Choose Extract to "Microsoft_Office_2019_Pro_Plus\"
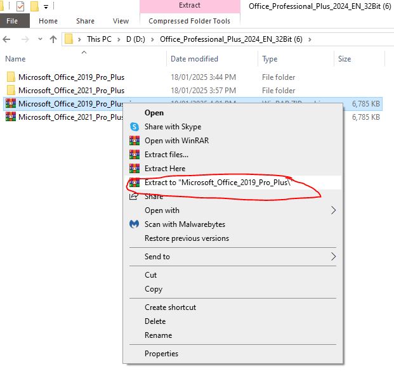The image size is (394, 374). [233, 182]
